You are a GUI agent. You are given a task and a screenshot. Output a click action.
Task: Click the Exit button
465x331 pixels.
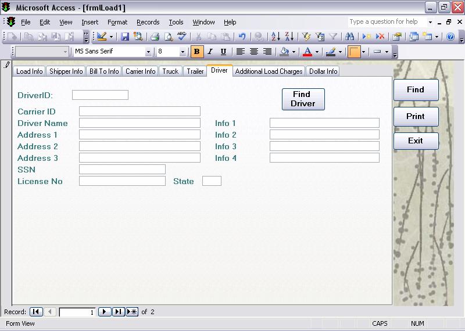(415, 141)
